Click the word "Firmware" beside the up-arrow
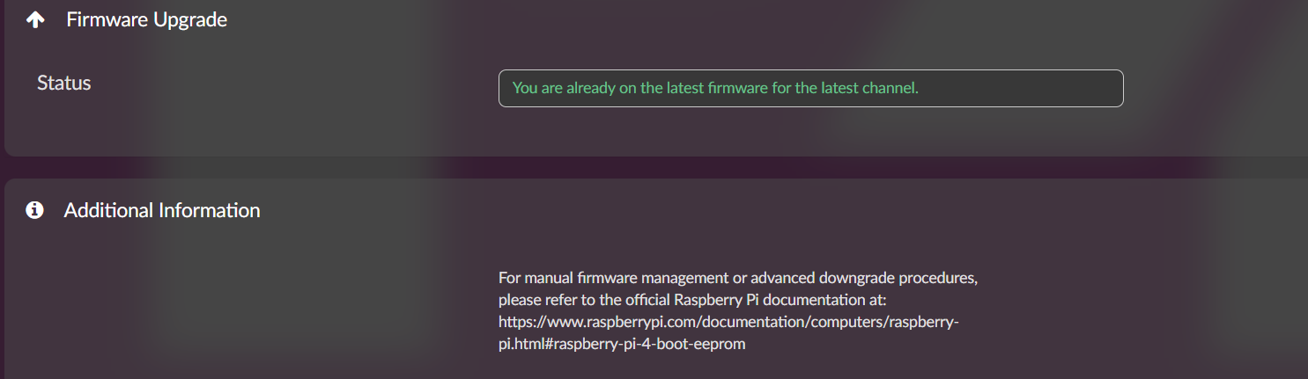 click(x=107, y=19)
